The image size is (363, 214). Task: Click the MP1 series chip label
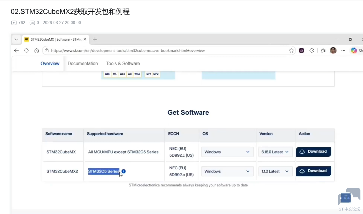[x=149, y=74]
